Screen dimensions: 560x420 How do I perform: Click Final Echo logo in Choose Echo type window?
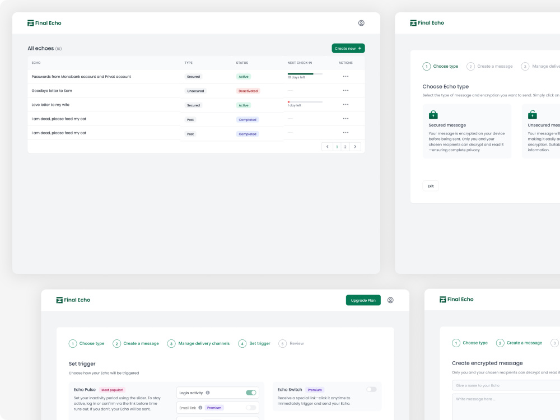(x=427, y=22)
